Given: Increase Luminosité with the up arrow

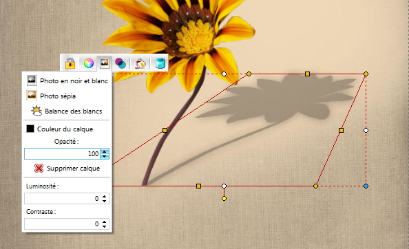Looking at the screenshot, I should pyautogui.click(x=105, y=197).
